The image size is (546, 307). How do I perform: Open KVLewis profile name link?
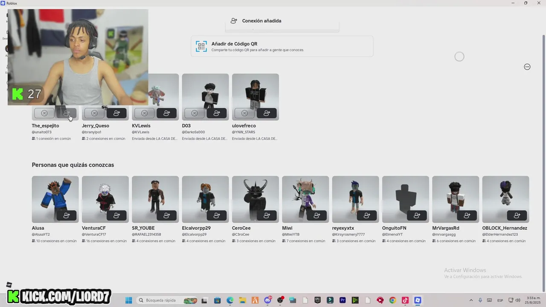point(141,126)
